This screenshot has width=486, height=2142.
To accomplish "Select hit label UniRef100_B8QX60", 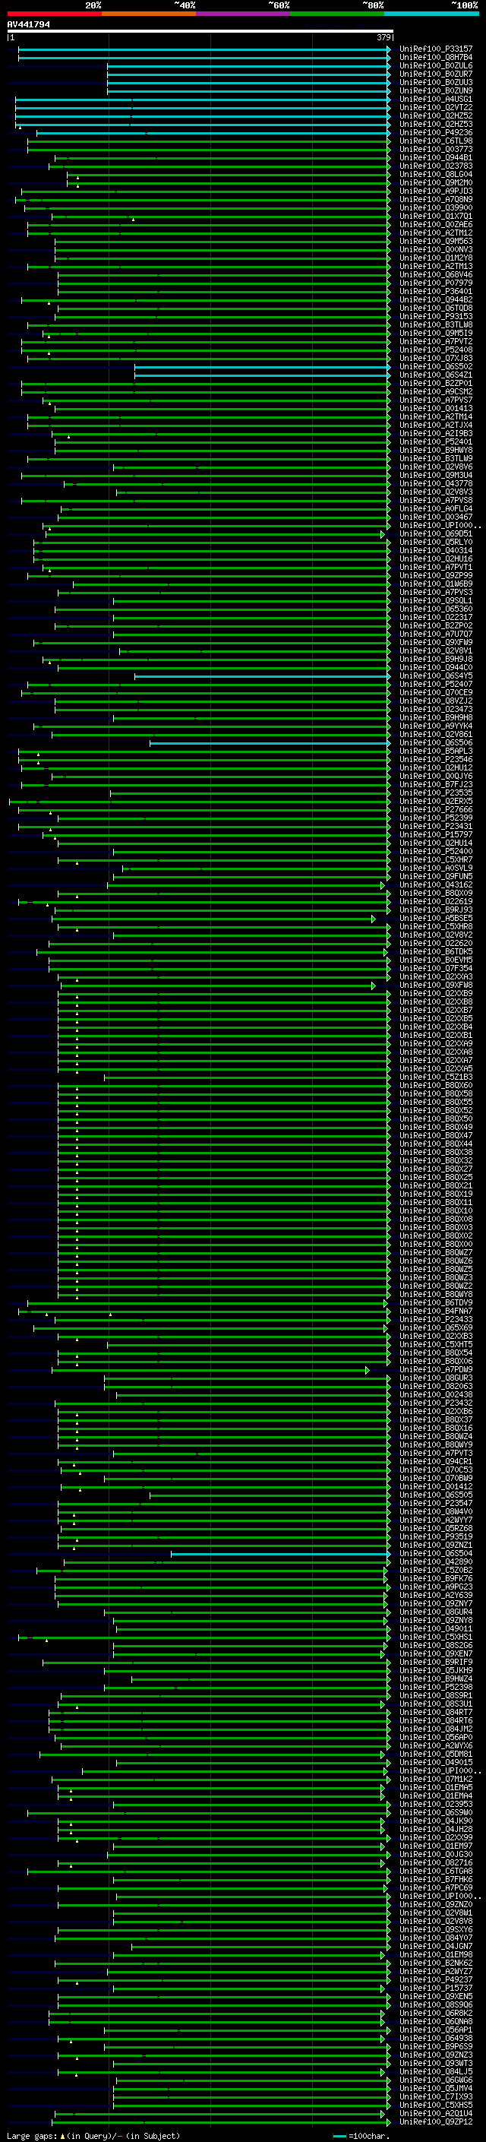I will [436, 1085].
